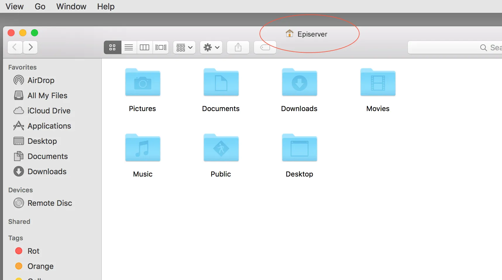Open the Window menu
The width and height of the screenshot is (502, 280).
coord(71,6)
